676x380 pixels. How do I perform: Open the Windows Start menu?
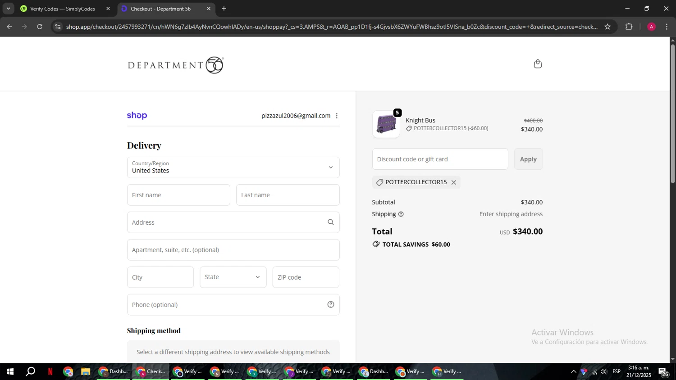click(x=10, y=372)
